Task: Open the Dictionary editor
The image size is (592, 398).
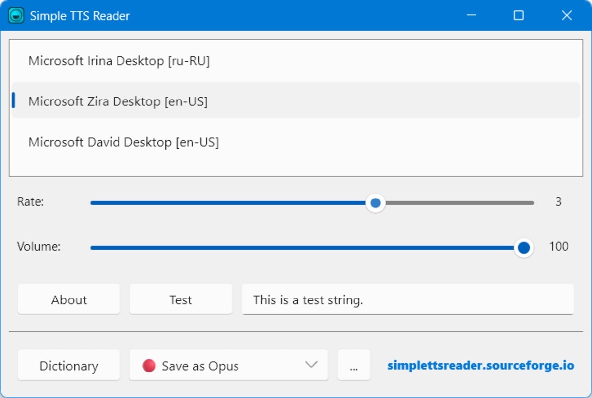Action: [69, 366]
